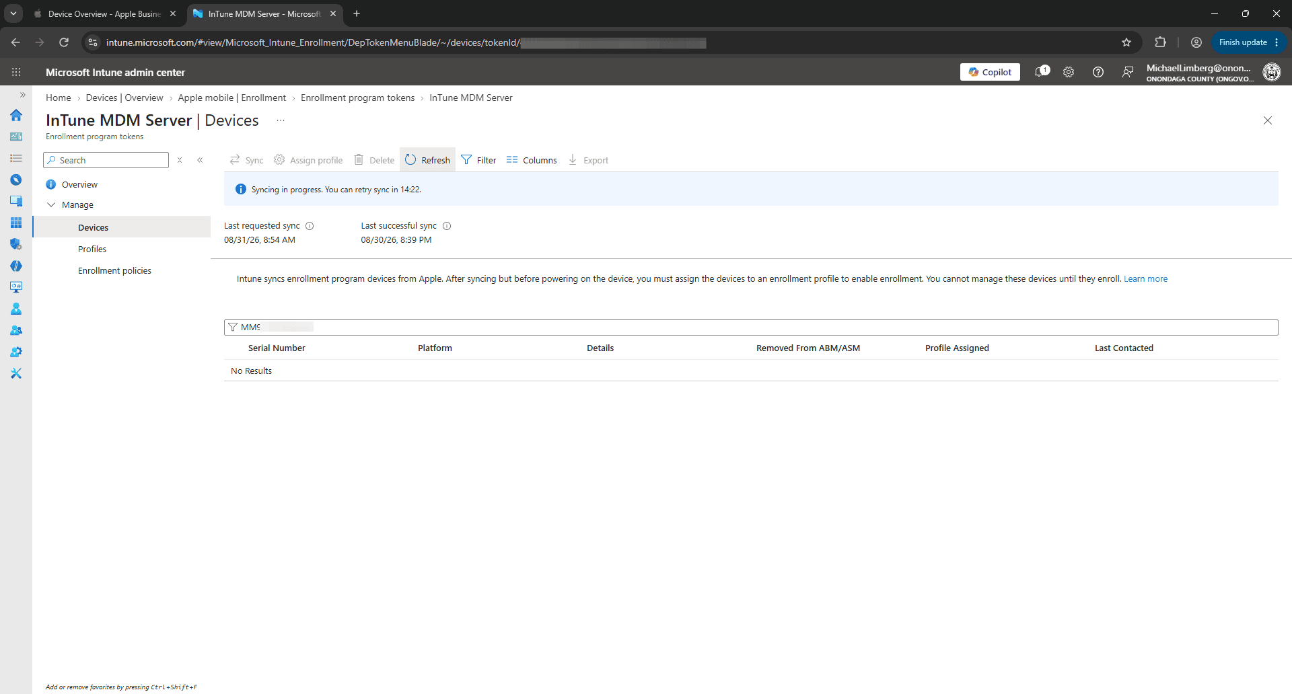Open the Filter toolbar option

coord(478,160)
